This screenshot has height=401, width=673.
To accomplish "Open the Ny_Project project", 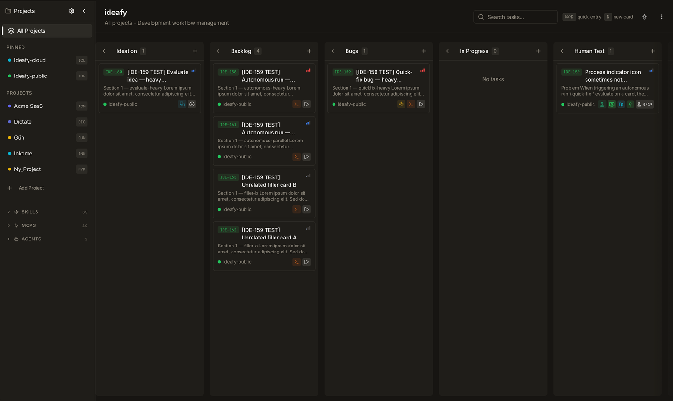I will pyautogui.click(x=47, y=169).
